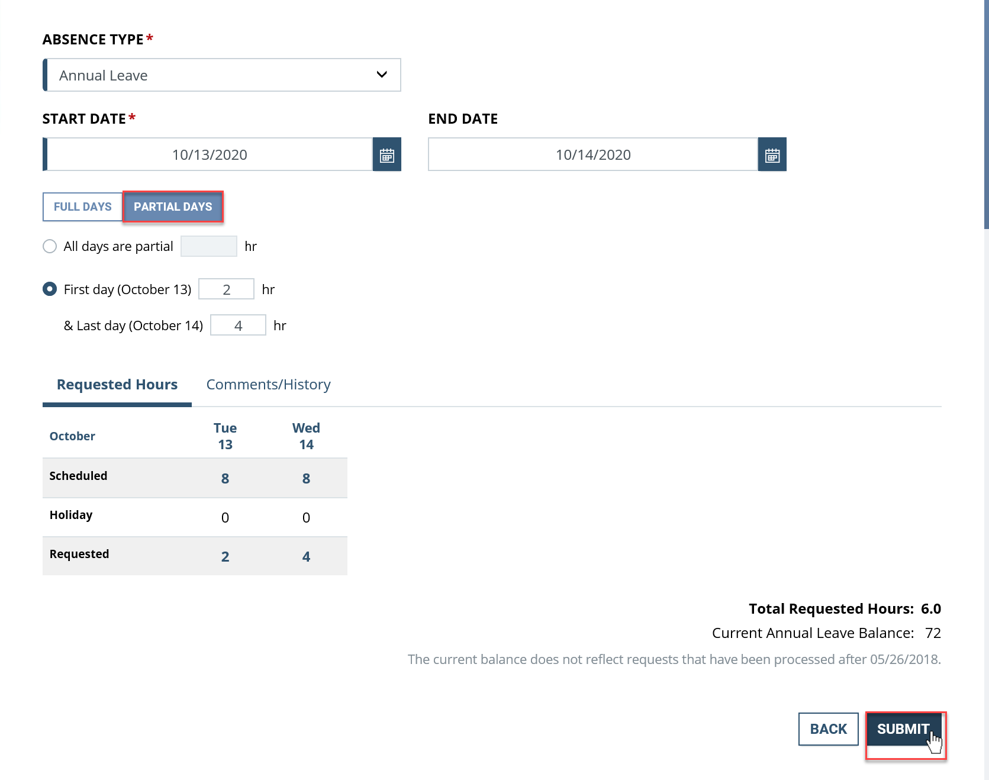Click the last day hours input field
The width and height of the screenshot is (989, 780).
[238, 325]
